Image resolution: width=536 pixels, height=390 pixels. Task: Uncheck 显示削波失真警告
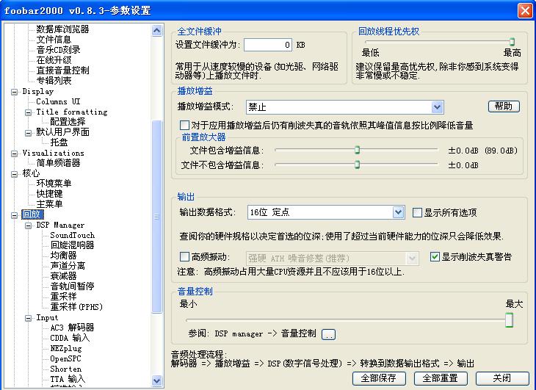point(435,256)
